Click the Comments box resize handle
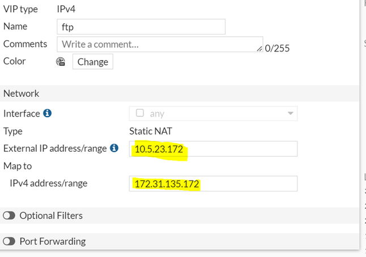The width and height of the screenshot is (366, 257). click(x=259, y=49)
